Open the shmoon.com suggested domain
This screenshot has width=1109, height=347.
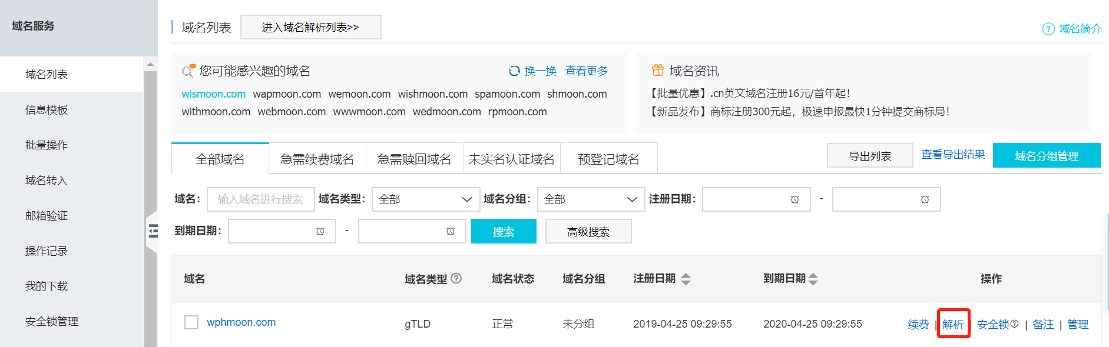[577, 94]
